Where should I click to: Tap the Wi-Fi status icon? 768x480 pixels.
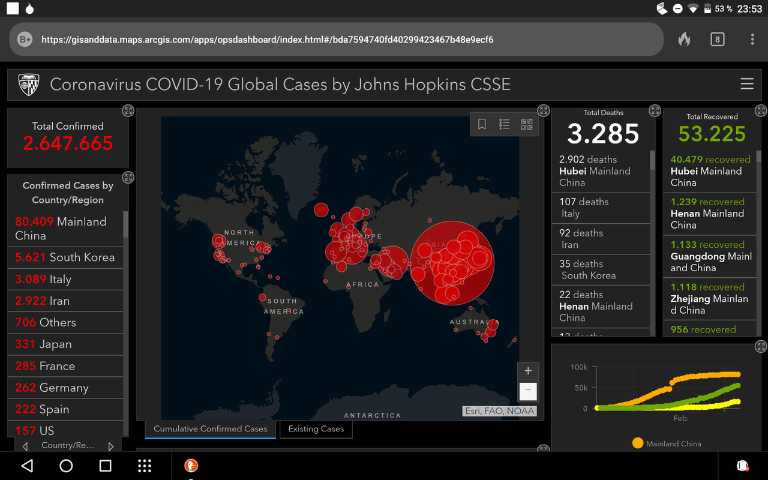pos(693,9)
